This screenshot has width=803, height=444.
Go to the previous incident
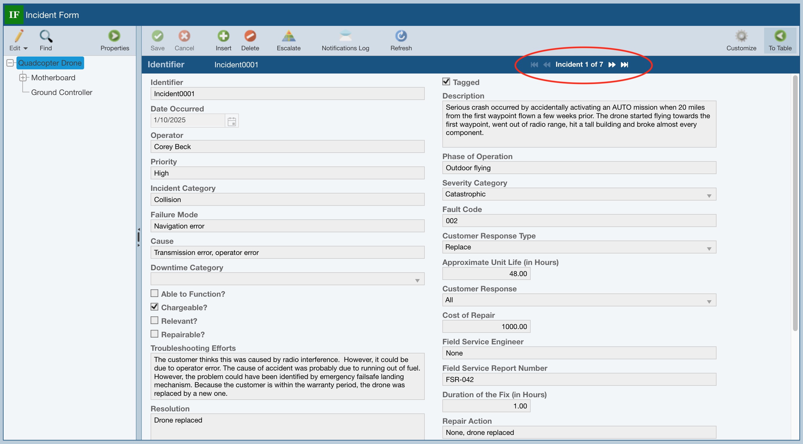(547, 64)
